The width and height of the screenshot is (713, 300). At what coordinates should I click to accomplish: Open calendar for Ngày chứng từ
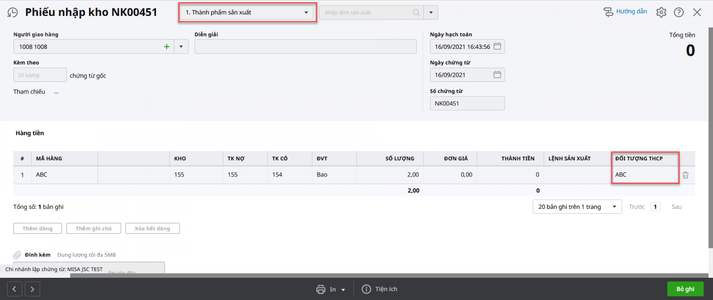(497, 75)
